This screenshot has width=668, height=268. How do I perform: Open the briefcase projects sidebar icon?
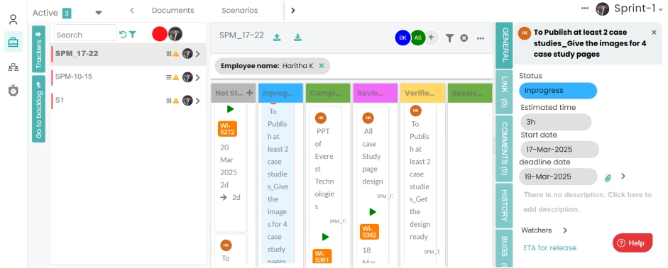click(13, 42)
